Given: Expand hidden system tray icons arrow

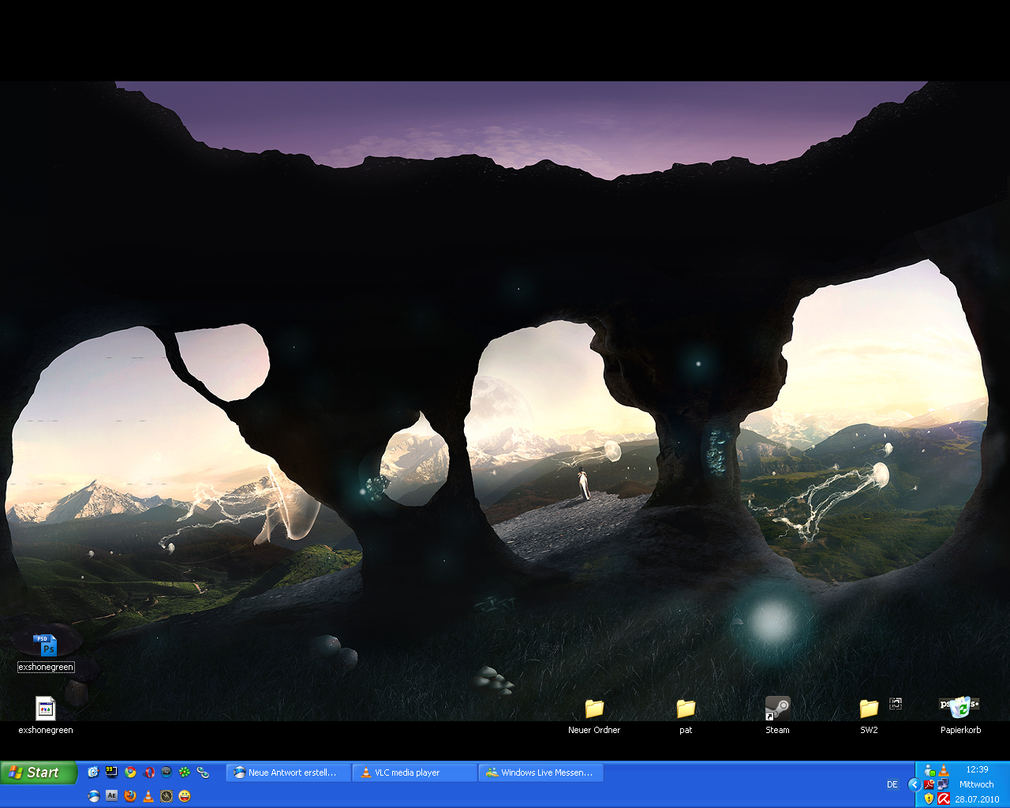Looking at the screenshot, I should (914, 784).
